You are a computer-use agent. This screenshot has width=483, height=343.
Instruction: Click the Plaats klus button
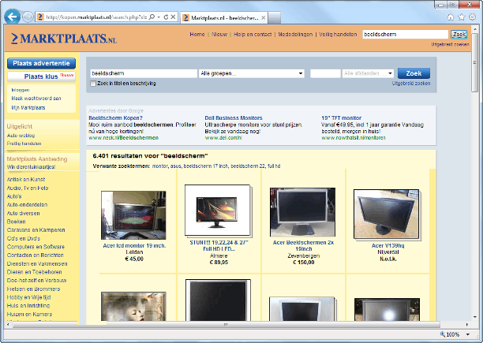click(x=41, y=76)
